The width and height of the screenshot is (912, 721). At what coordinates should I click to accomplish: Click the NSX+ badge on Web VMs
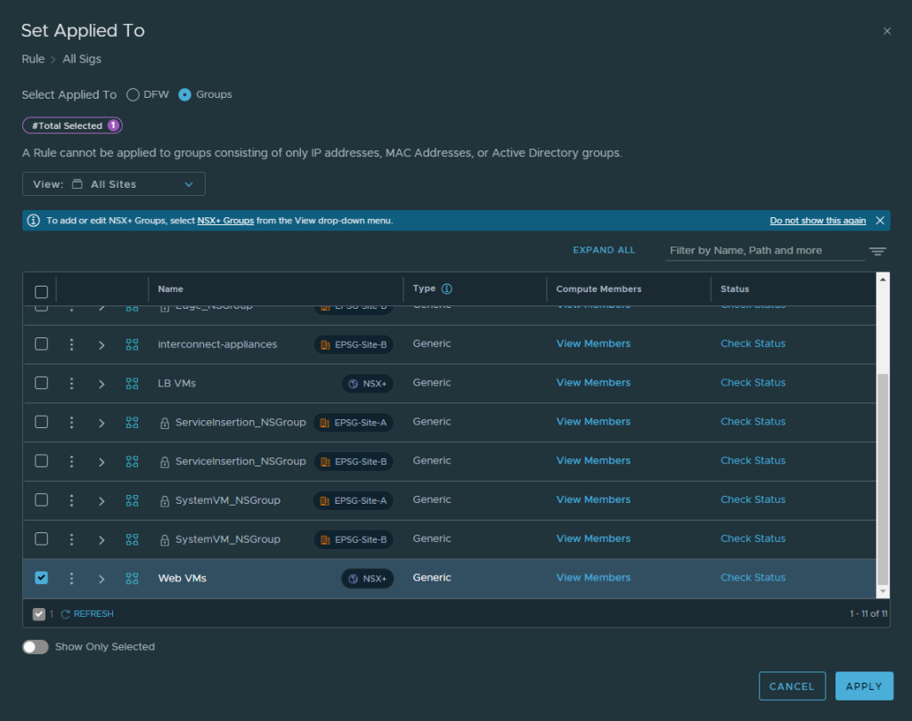click(368, 579)
